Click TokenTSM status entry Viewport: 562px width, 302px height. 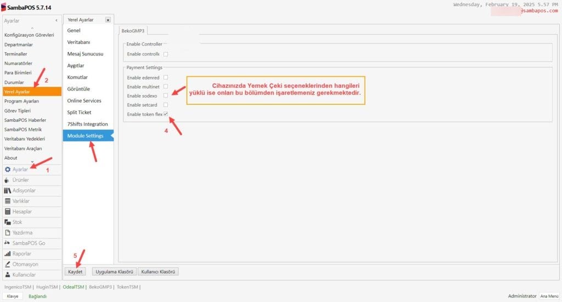coord(127,287)
